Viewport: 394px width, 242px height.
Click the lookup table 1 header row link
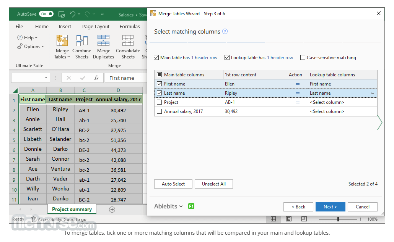(x=280, y=58)
